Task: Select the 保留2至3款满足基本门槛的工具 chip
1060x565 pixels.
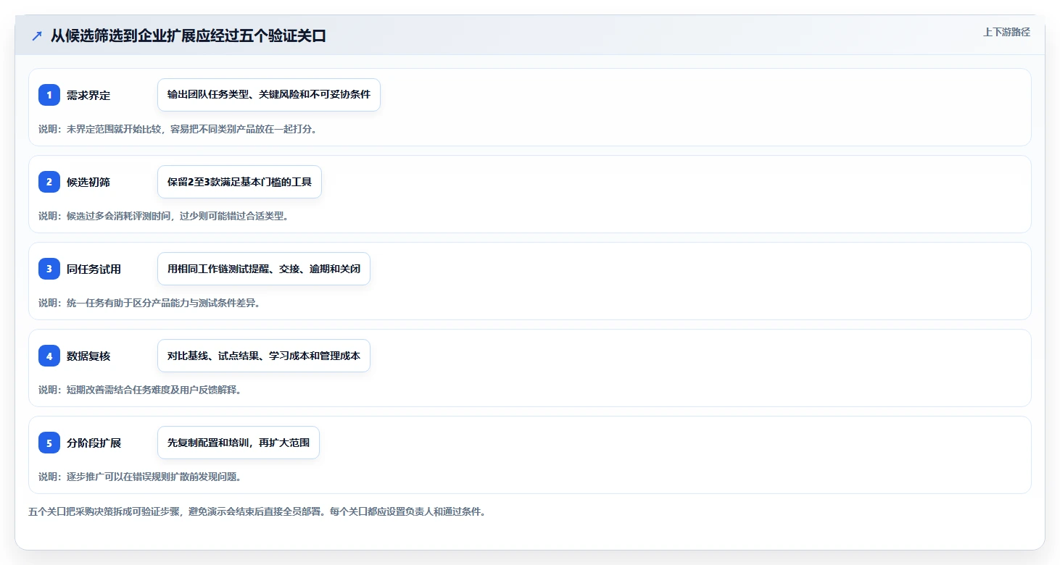Action: pyautogui.click(x=239, y=182)
